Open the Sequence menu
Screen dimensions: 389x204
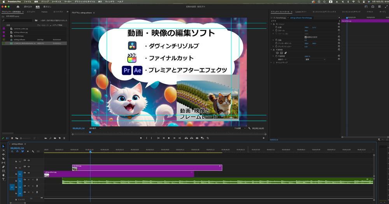(56, 2)
